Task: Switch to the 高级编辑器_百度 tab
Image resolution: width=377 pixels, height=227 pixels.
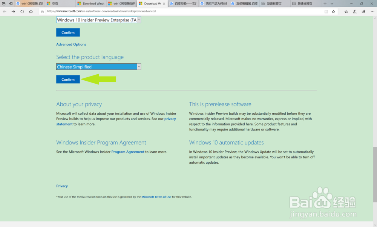Action: pyautogui.click(x=245, y=4)
